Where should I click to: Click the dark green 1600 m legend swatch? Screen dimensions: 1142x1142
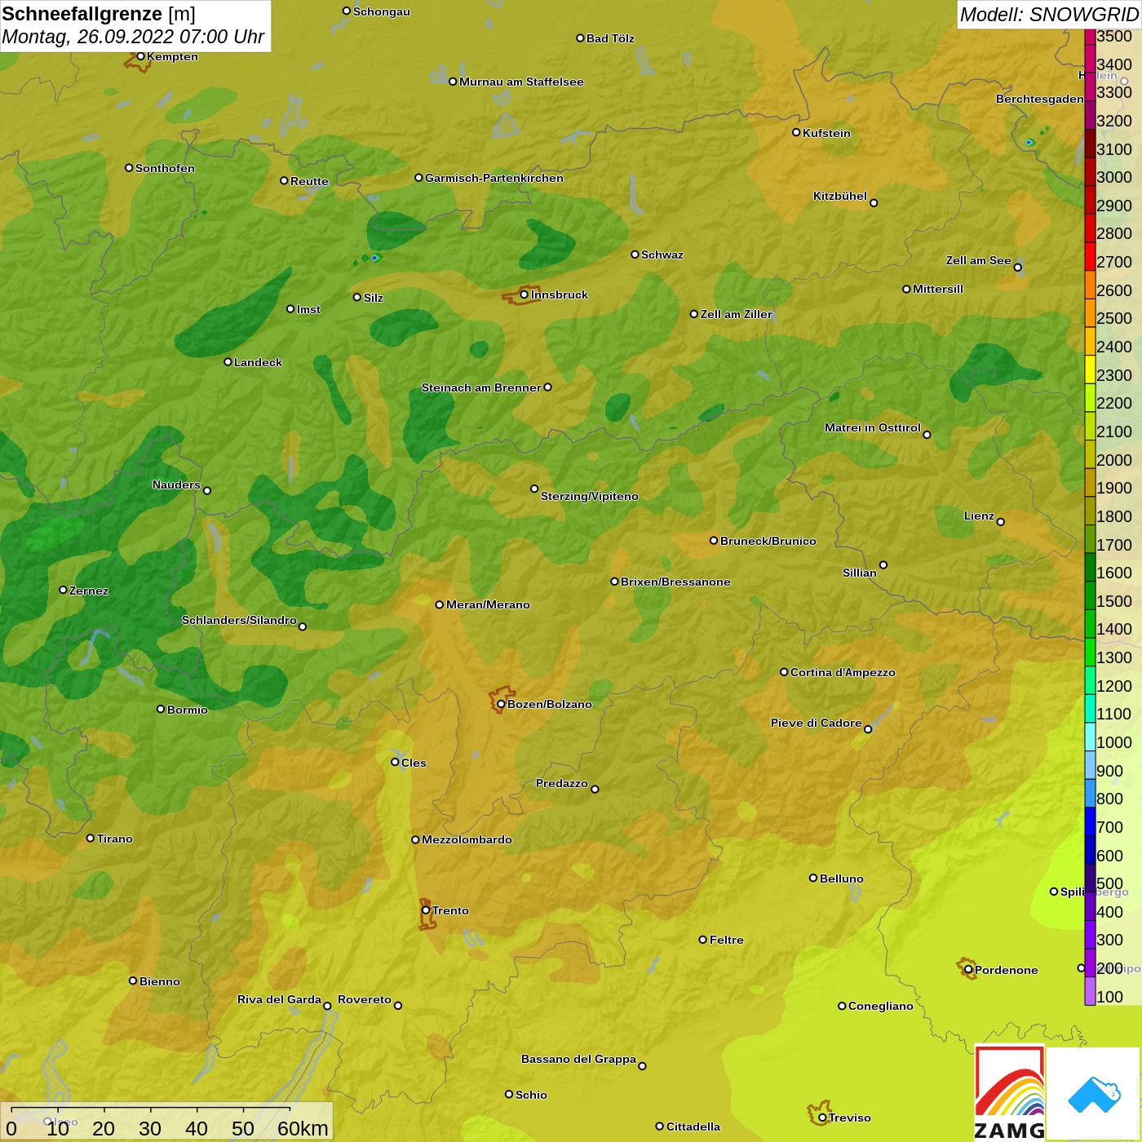pyautogui.click(x=1090, y=568)
